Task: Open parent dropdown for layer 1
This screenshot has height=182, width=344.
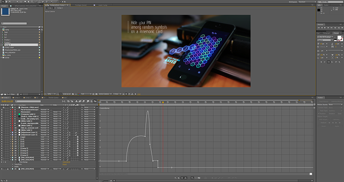Action: [x=89, y=107]
